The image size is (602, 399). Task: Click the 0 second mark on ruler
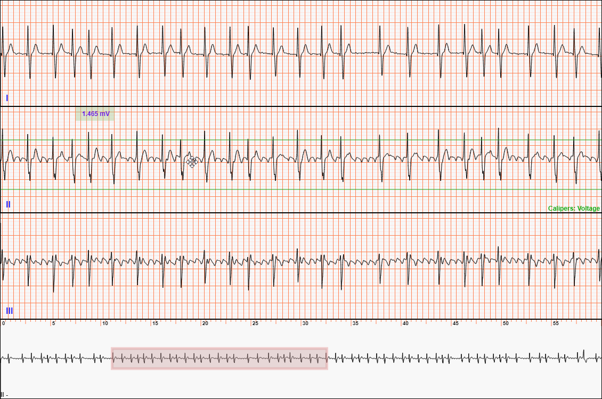click(3, 323)
